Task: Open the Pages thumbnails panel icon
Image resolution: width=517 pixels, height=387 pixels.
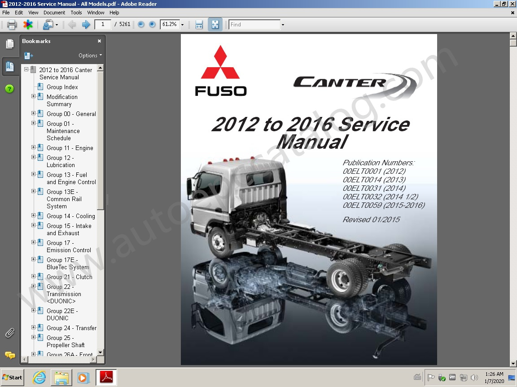Action: pyautogui.click(x=10, y=44)
